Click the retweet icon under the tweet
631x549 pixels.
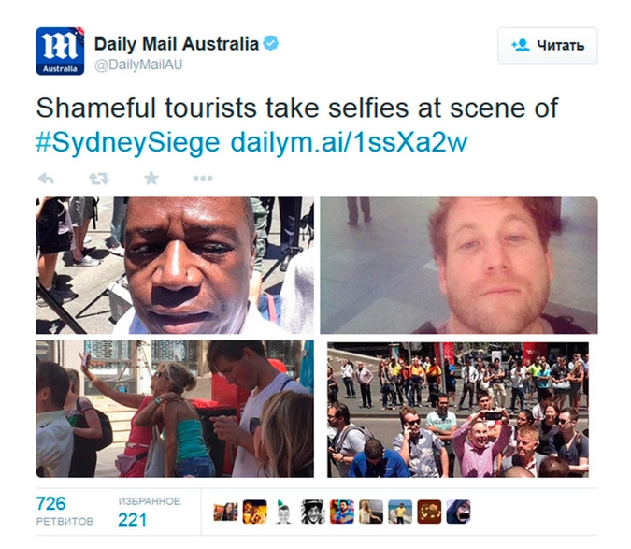pyautogui.click(x=99, y=179)
